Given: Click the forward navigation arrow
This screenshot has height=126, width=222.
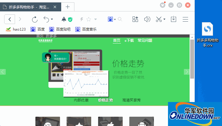Looking at the screenshot, I should tap(20, 19).
